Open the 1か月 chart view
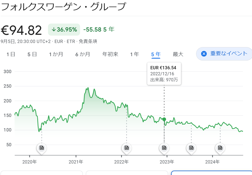 (x=56, y=54)
